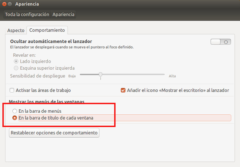Switch to the Aspecto tab
The image size is (240, 167).
click(16, 30)
